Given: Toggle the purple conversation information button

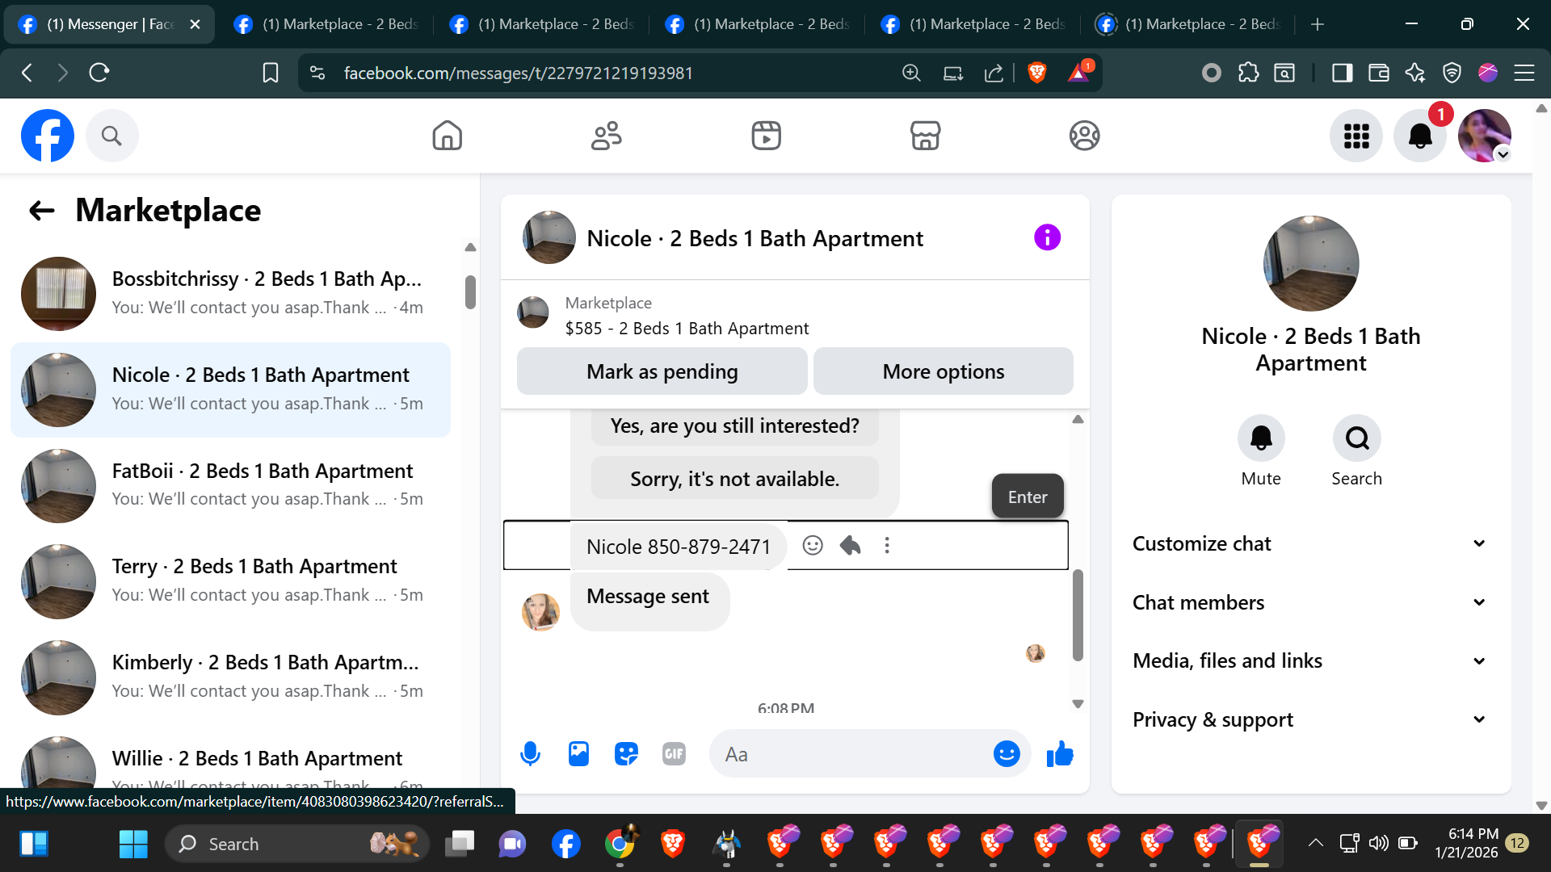Looking at the screenshot, I should 1047,237.
